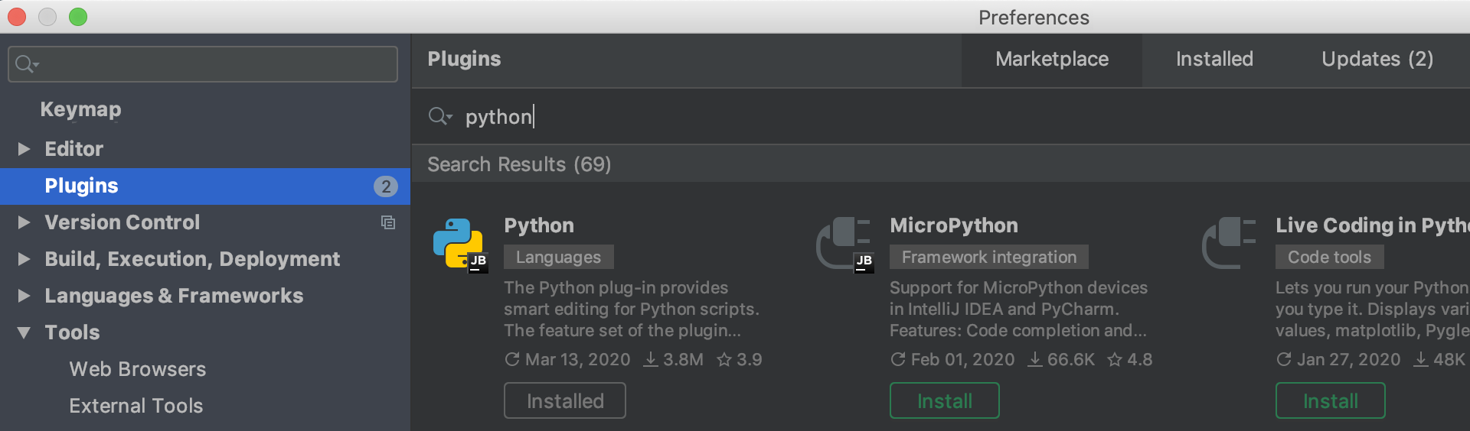This screenshot has width=1470, height=431.
Task: Click the MicroPython rating star icon
Action: pos(1115,359)
